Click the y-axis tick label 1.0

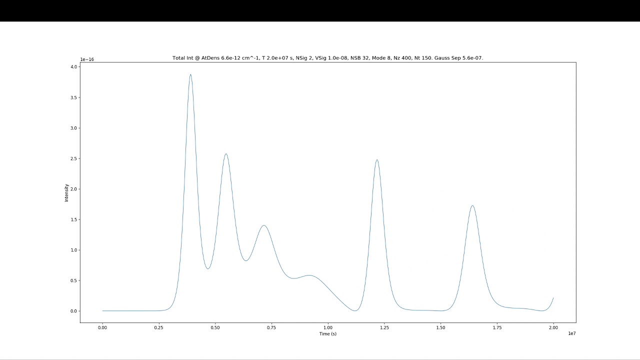[73, 250]
